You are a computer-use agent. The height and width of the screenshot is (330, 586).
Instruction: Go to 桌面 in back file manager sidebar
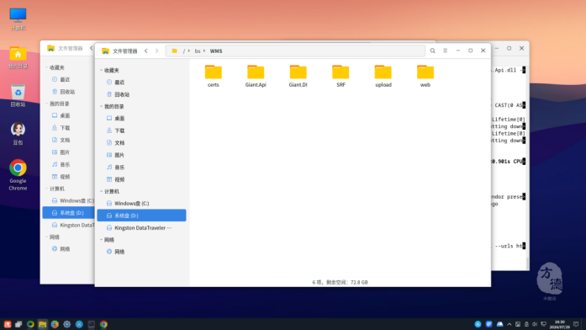coord(68,115)
